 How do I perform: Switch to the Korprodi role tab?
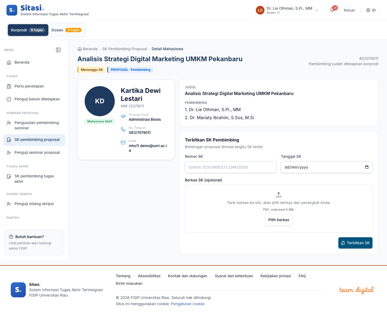28,30
